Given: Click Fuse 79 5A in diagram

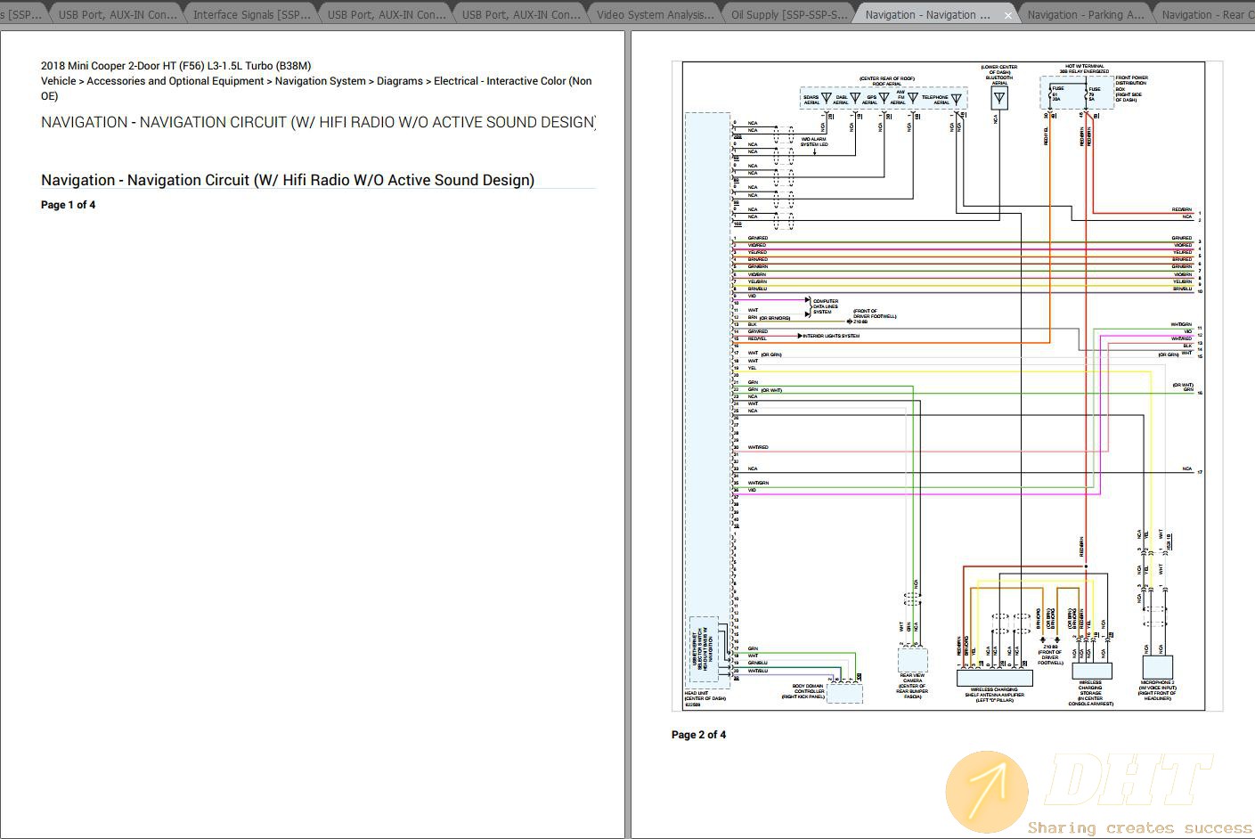Looking at the screenshot, I should [1094, 93].
